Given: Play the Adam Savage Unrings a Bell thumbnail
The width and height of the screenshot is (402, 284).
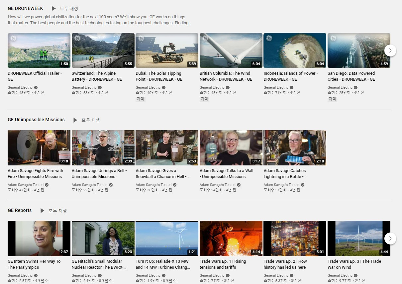Looking at the screenshot, I should point(103,148).
